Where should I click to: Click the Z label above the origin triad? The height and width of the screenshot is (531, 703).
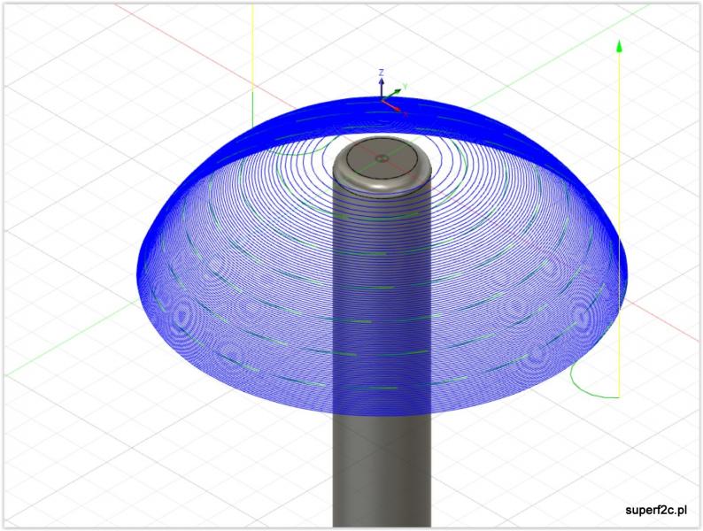[x=381, y=72]
